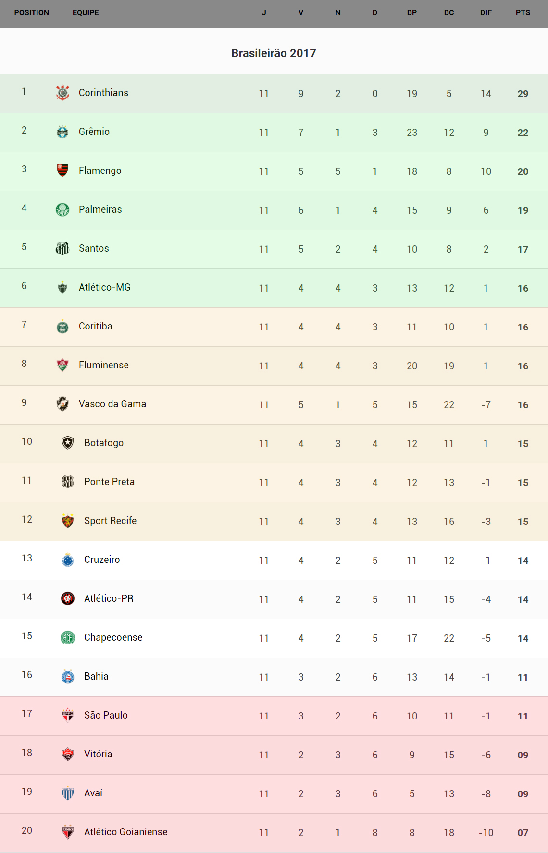Click the Grêmio team logo
548x853 pixels.
coord(62,132)
